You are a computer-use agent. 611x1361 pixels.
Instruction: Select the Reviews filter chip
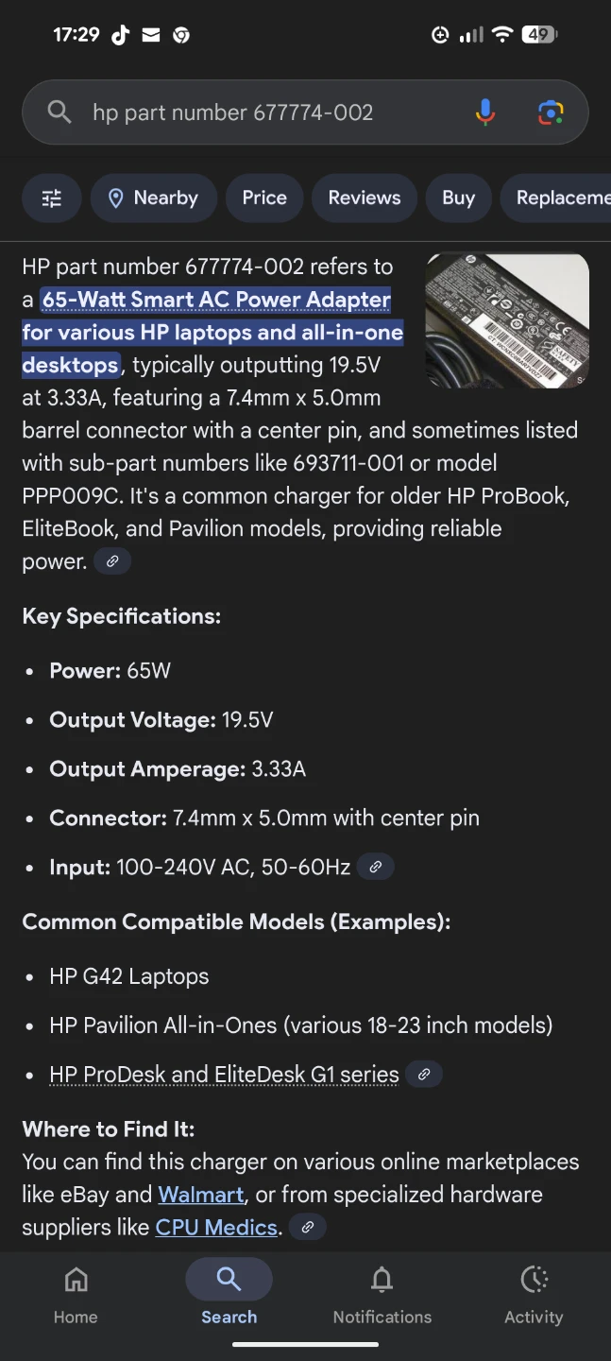pyautogui.click(x=365, y=198)
